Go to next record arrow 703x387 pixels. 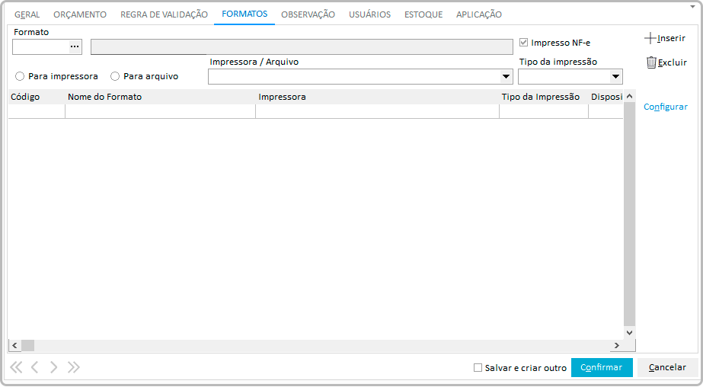pos(54,367)
